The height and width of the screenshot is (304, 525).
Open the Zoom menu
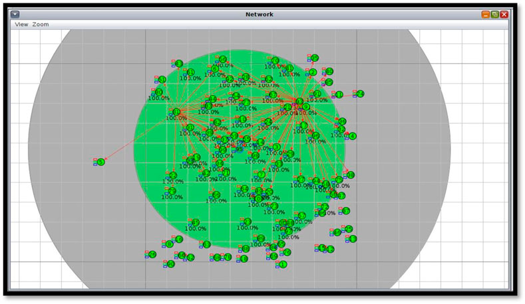tap(41, 25)
